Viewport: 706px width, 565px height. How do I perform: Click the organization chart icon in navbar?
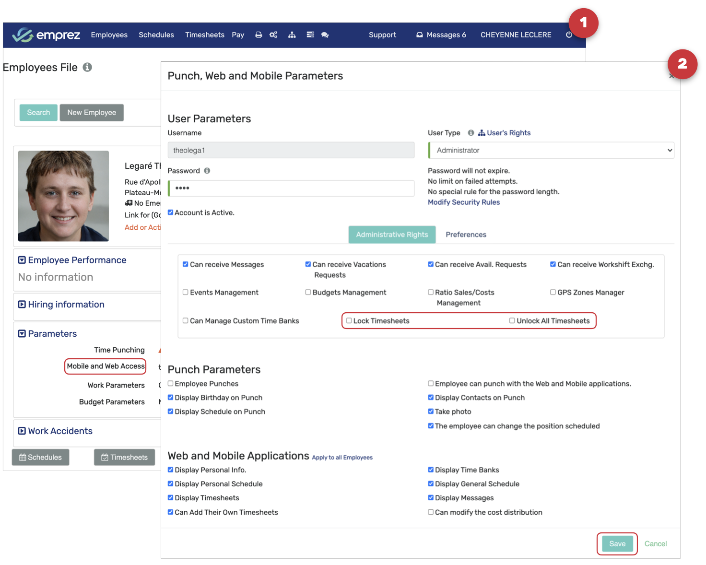pos(292,35)
